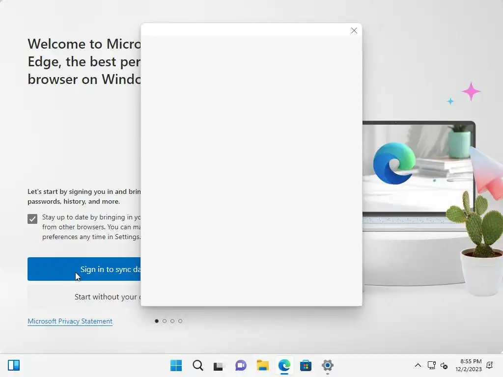Open Microsoft Store from the taskbar
Image resolution: width=503 pixels, height=377 pixels.
click(x=306, y=365)
